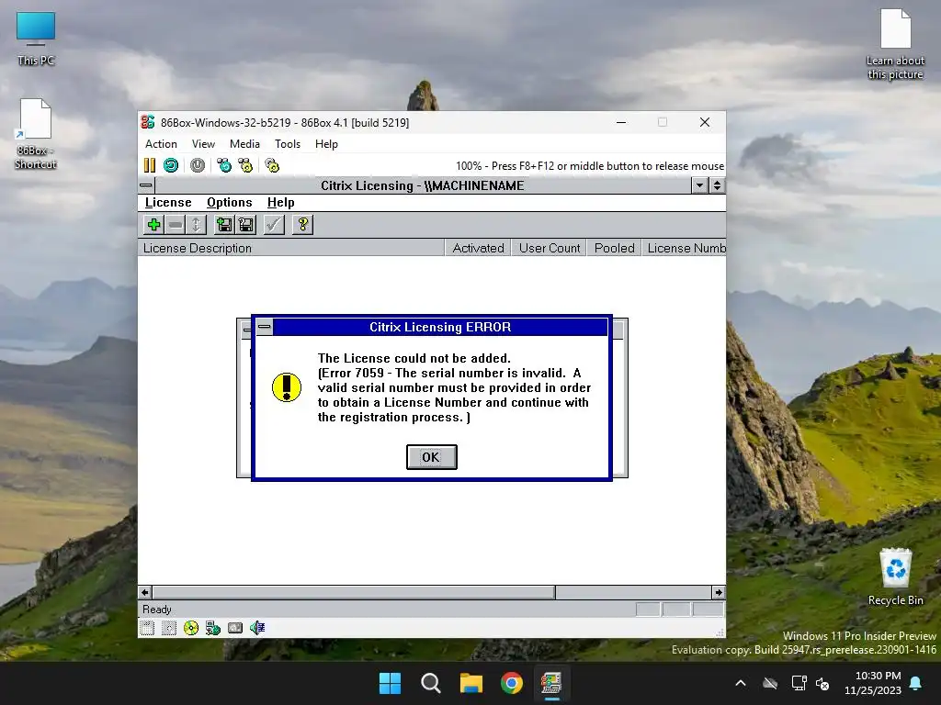941x705 pixels.
Task: Click the muted volume tray icon
Action: pyautogui.click(x=823, y=683)
